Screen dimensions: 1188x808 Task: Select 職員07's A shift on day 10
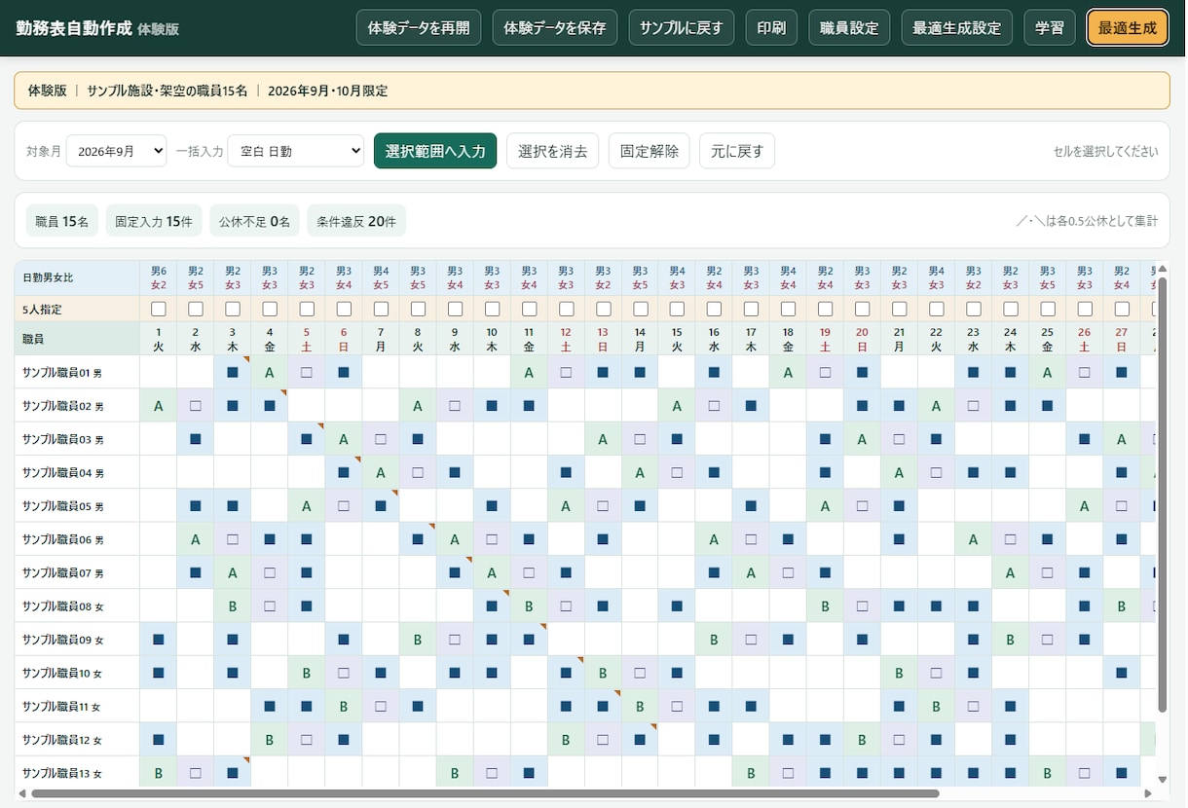coord(492,572)
